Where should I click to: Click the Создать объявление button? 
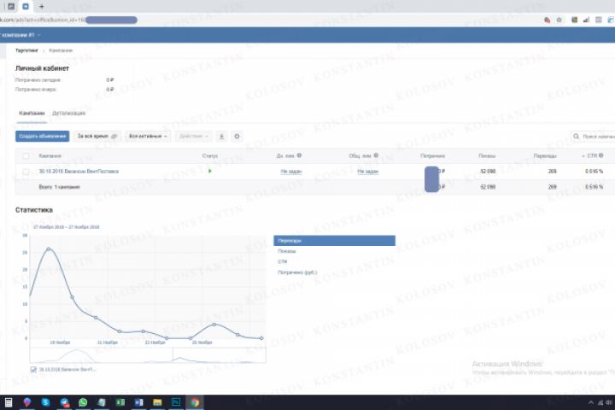[43, 136]
